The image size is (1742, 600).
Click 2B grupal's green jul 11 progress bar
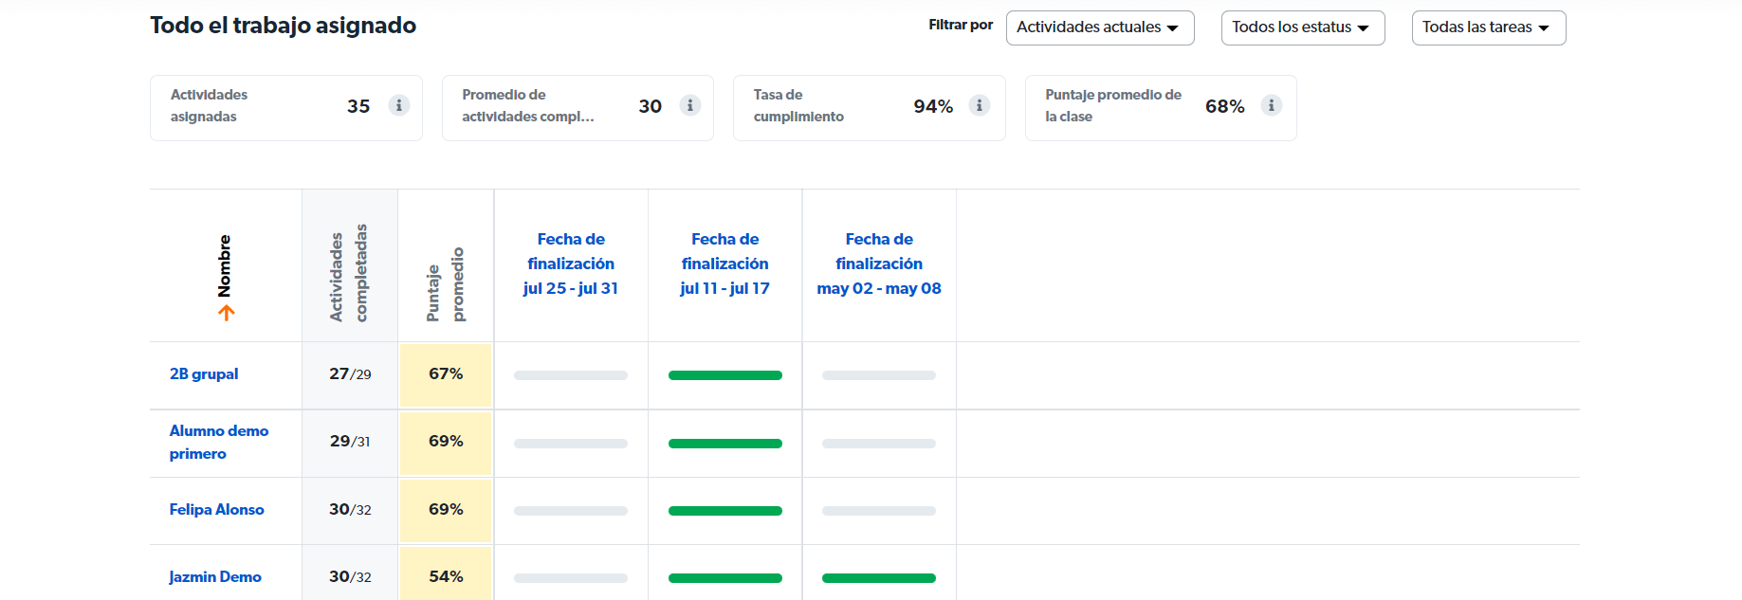coord(724,375)
